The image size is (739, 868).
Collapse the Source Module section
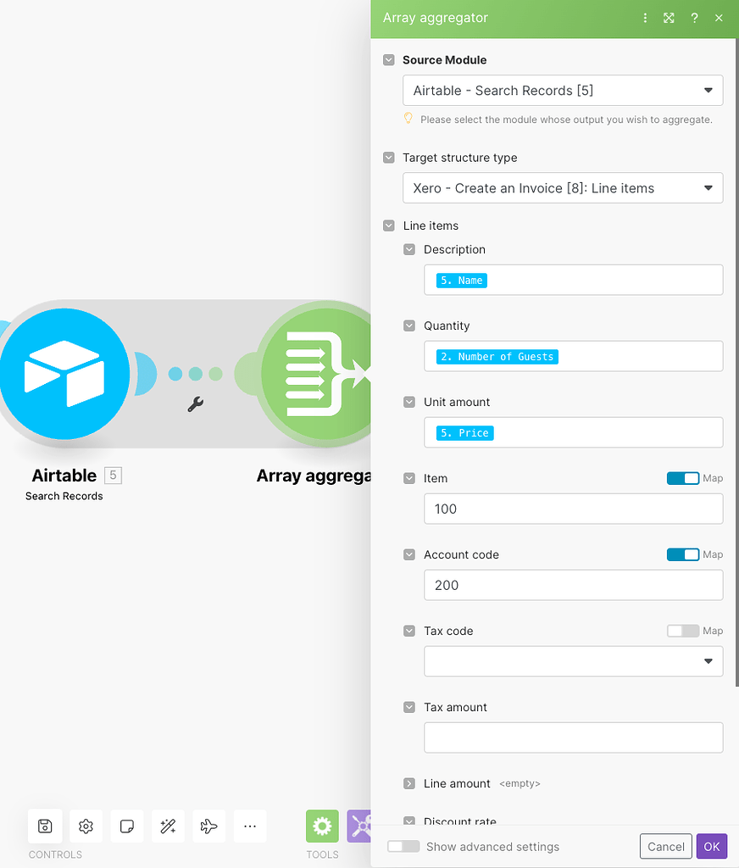389,60
